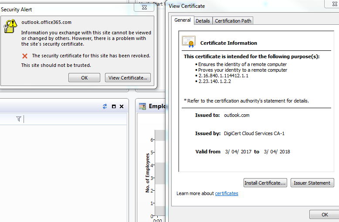This screenshot has height=222, width=339.
Task: Click OK in the Security Alert dialog
Action: (x=85, y=78)
